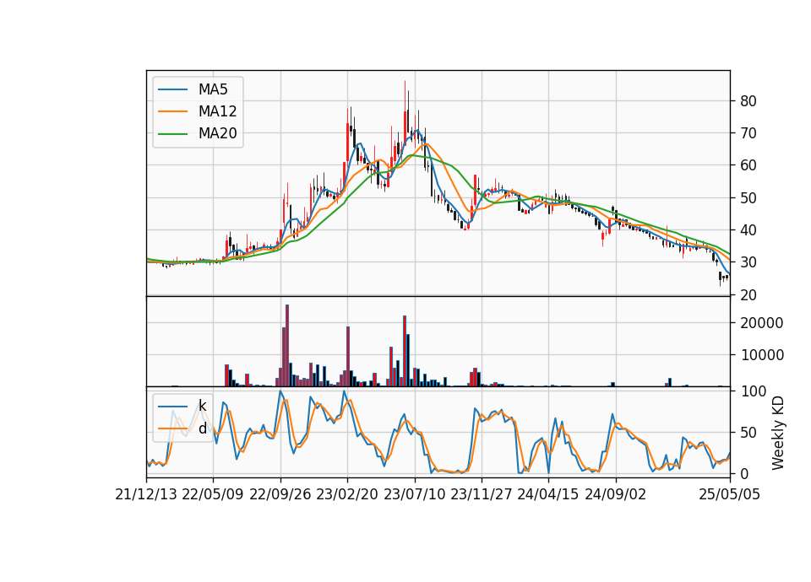Click the MA12 legend label
Screen dimensions: 811x582
[x=217, y=111]
